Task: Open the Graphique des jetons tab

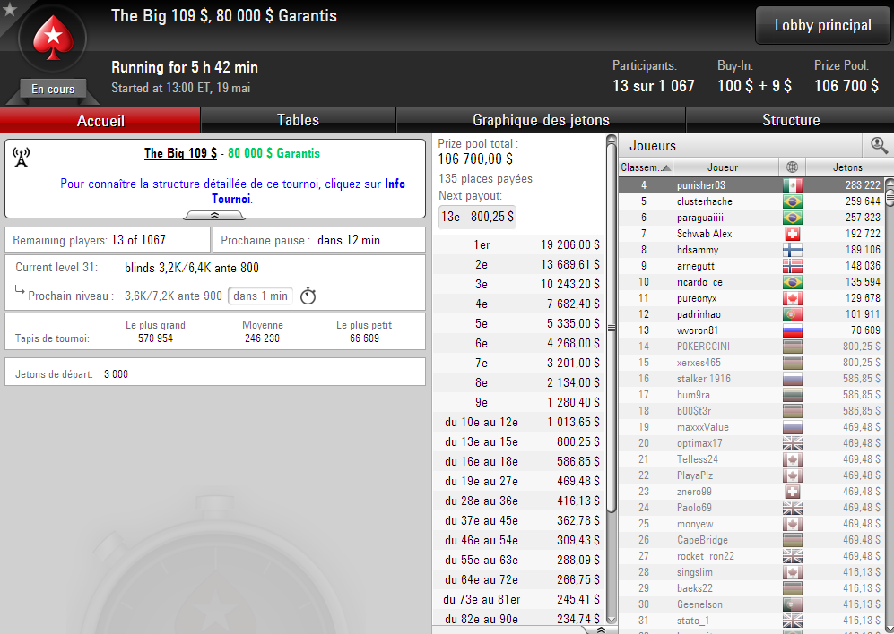Action: pos(541,120)
